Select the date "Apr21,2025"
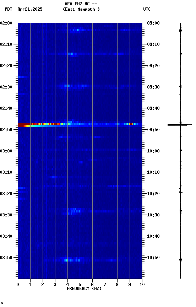 point(30,9)
